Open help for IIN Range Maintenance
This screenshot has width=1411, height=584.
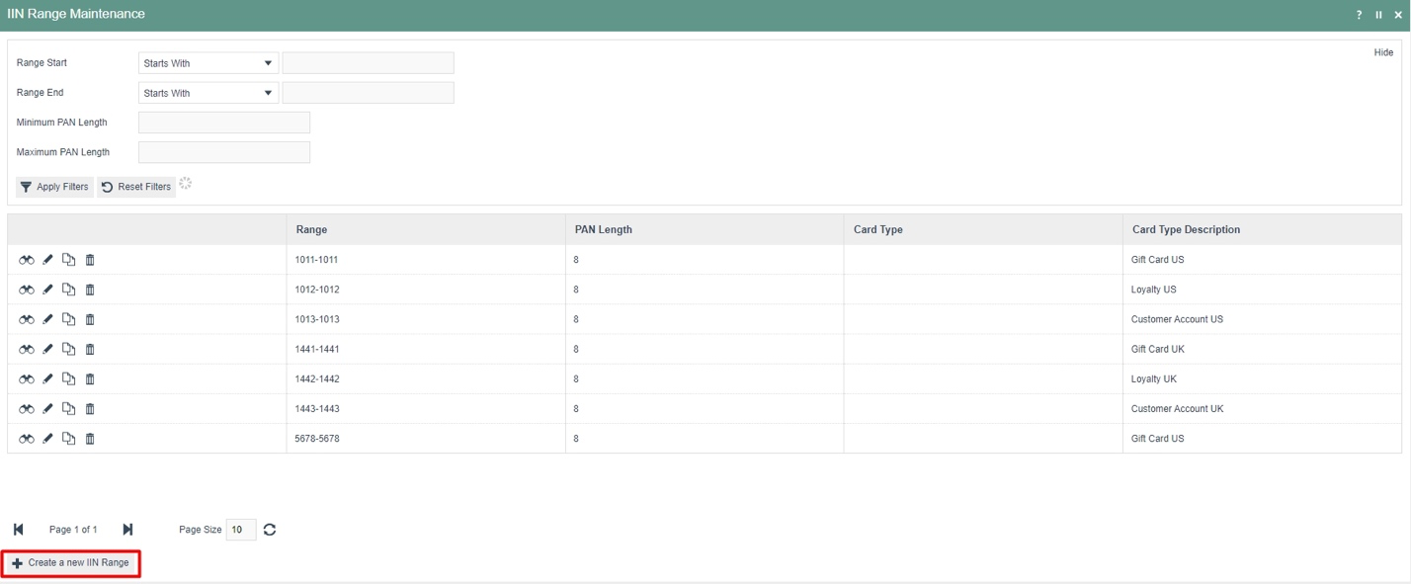1359,14
